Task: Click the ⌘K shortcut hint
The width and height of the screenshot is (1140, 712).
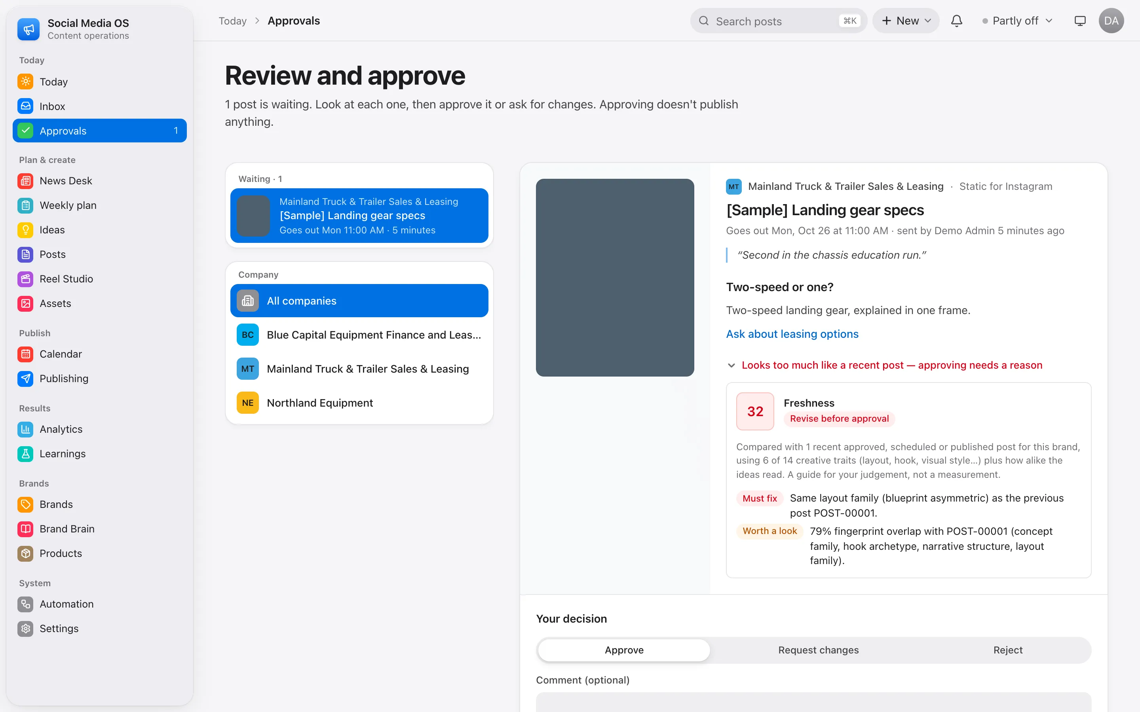Action: (850, 21)
